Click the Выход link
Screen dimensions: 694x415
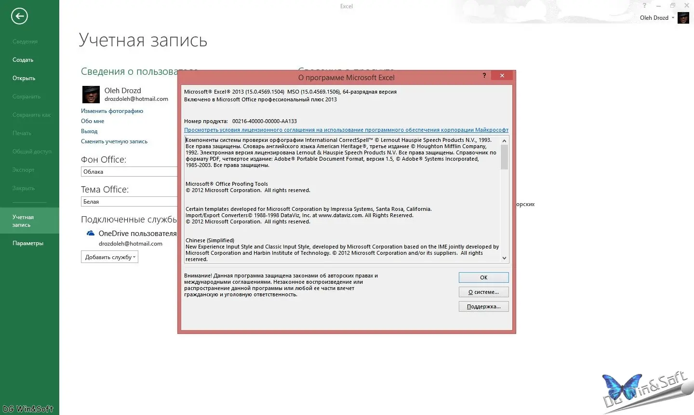(x=89, y=131)
